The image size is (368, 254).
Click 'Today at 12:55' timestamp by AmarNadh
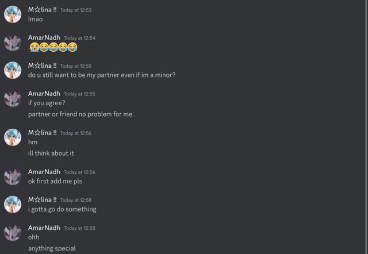[79, 94]
